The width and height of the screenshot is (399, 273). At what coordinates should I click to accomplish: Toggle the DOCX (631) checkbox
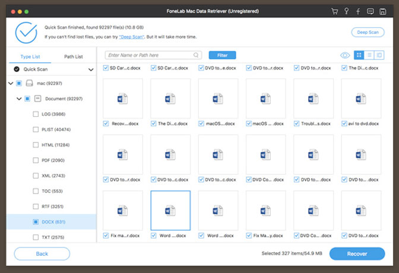coord(36,222)
